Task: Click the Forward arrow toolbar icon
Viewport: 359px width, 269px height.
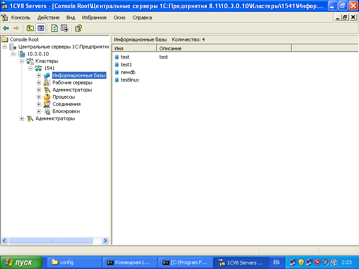Action: point(16,28)
